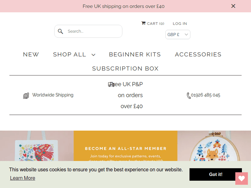Viewport: 251px width, 188px height.
Task: Accept cookies with Got it! button
Action: pyautogui.click(x=216, y=174)
